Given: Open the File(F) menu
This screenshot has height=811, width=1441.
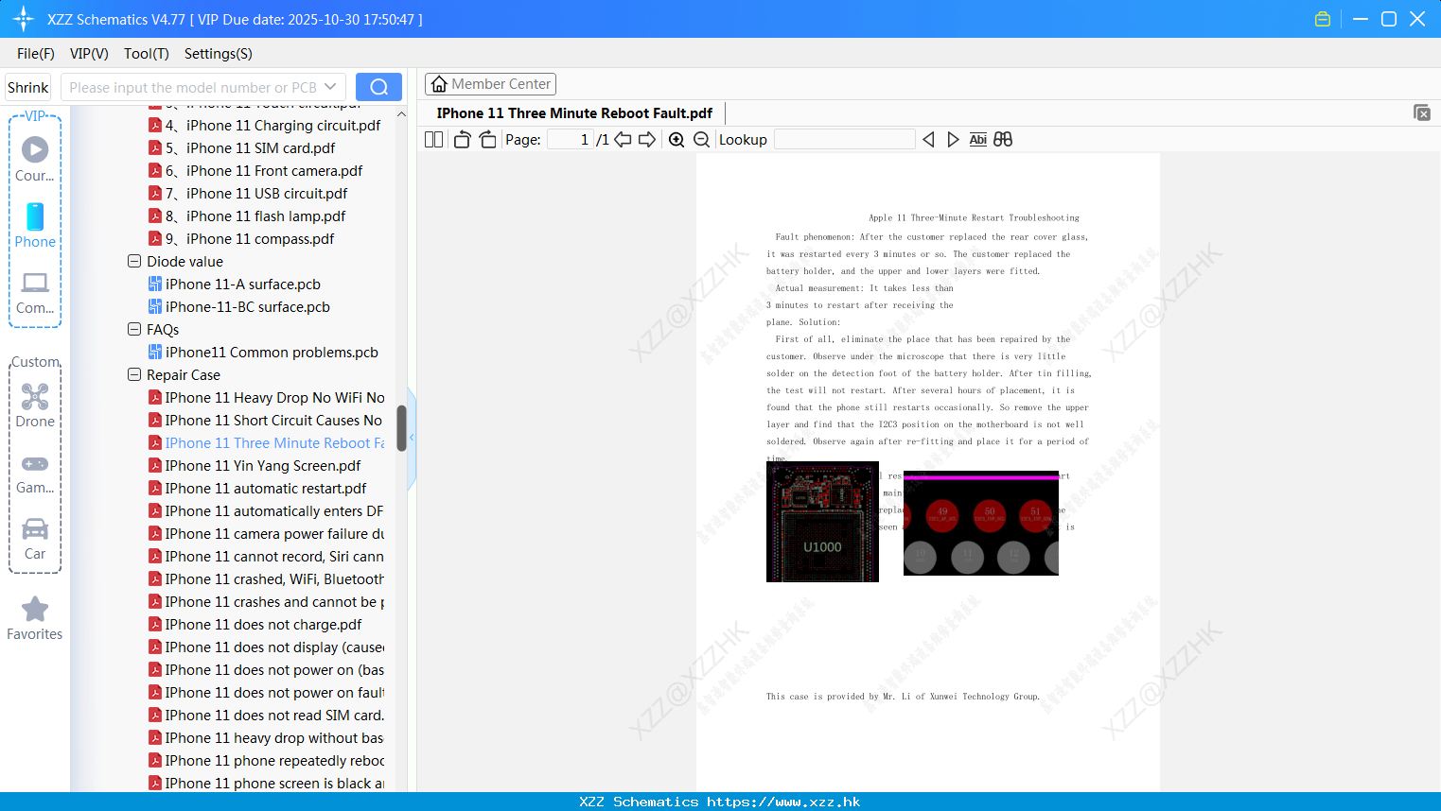Looking at the screenshot, I should pyautogui.click(x=36, y=54).
